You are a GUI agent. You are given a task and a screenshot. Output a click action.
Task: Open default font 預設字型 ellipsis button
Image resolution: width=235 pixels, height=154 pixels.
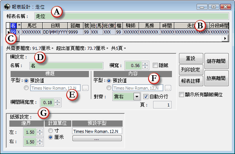point(97,138)
